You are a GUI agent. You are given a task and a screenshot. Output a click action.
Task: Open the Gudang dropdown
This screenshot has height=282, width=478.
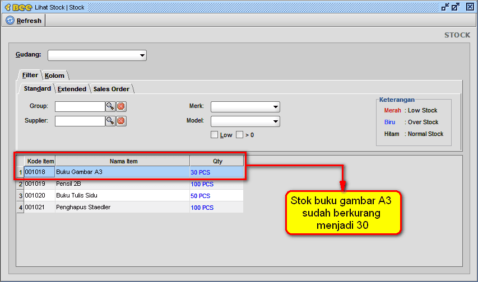coord(98,55)
